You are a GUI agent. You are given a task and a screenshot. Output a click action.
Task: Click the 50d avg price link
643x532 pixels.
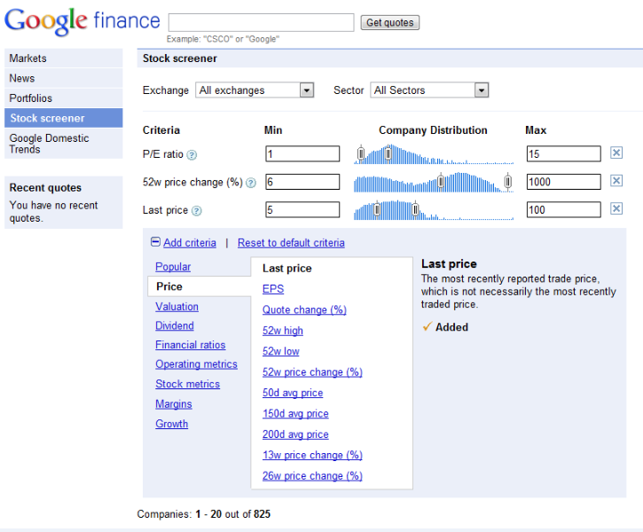293,393
